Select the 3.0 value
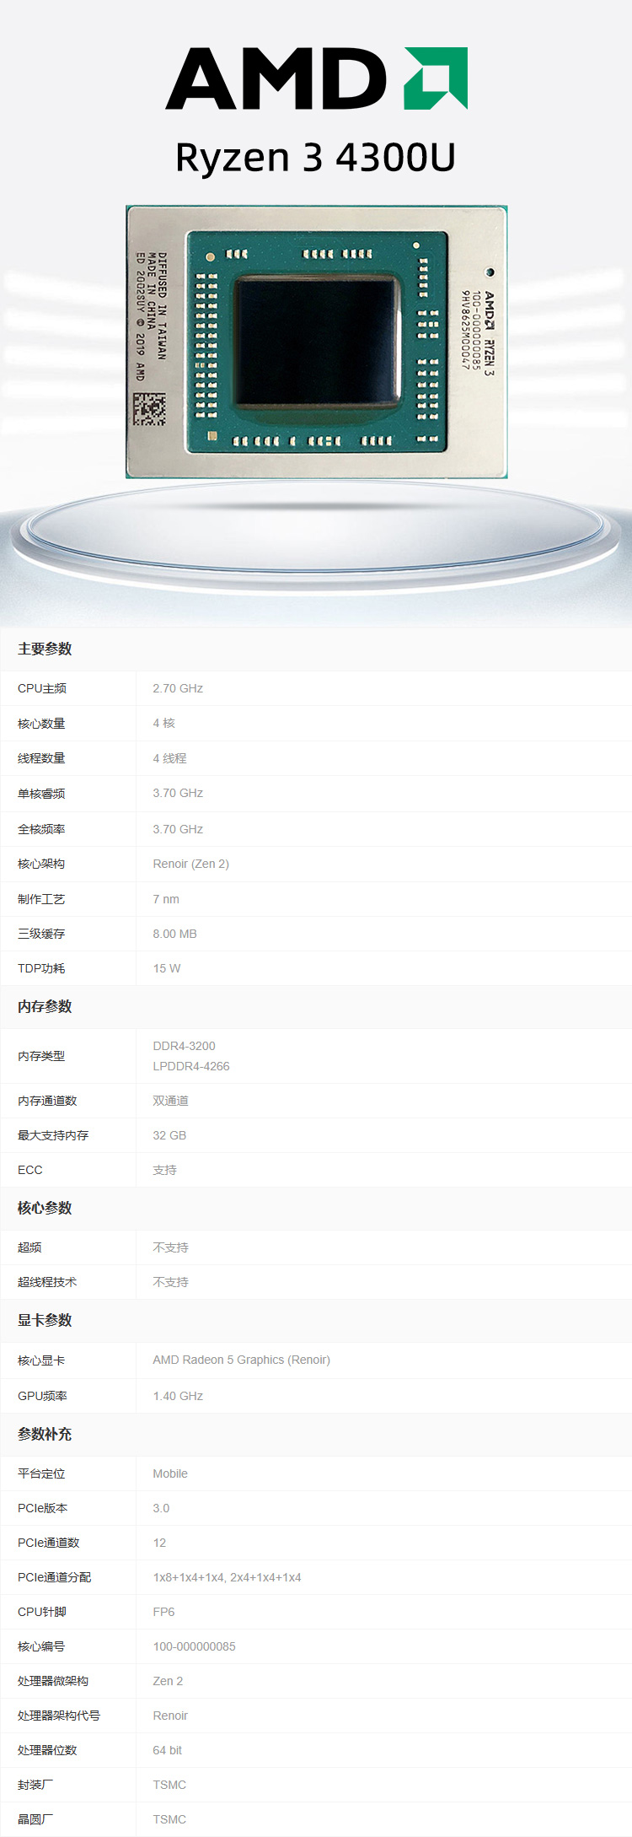 pyautogui.click(x=161, y=1508)
